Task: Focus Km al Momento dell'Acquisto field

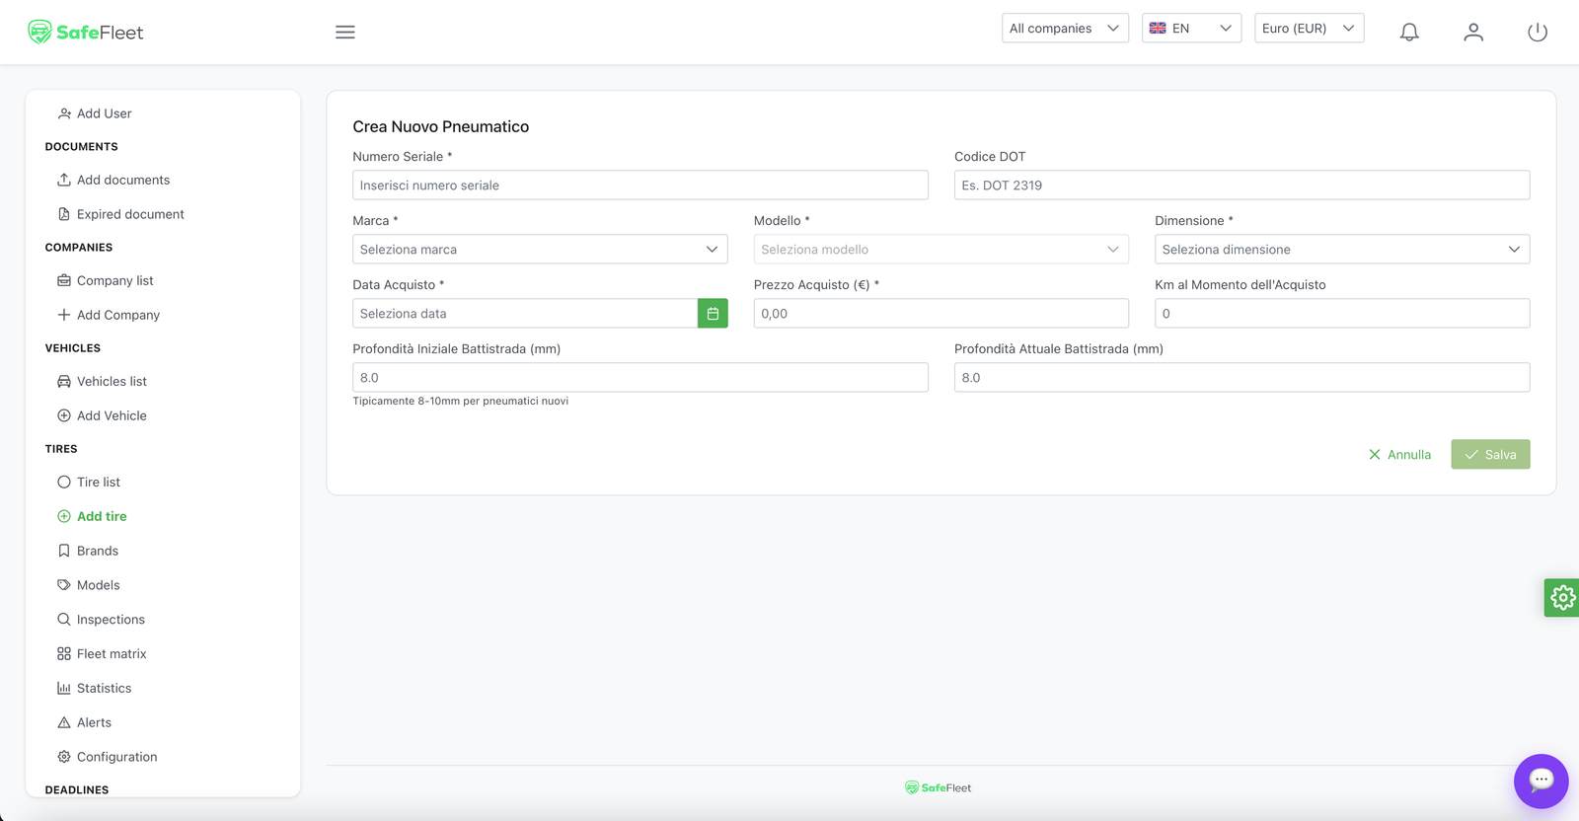Action: [x=1342, y=313]
